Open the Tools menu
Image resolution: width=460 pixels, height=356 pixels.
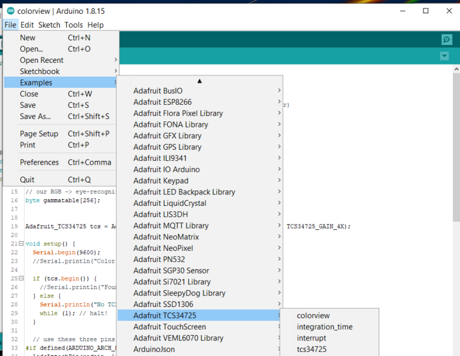click(x=74, y=25)
